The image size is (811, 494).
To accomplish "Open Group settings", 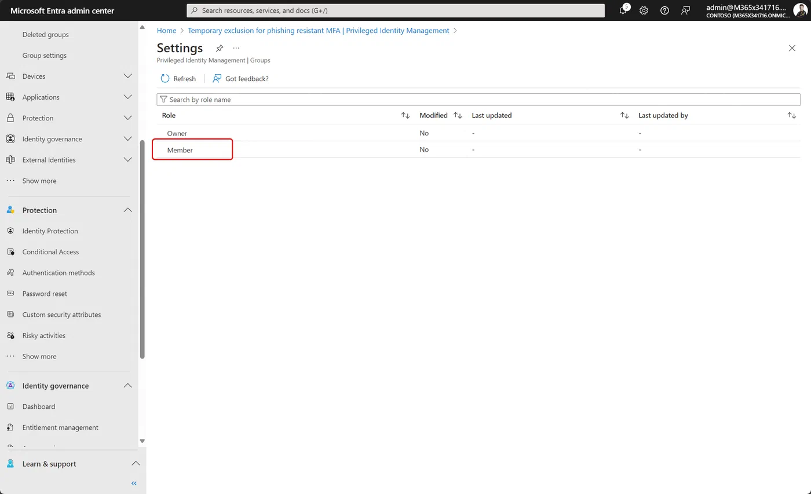I will 45,56.
